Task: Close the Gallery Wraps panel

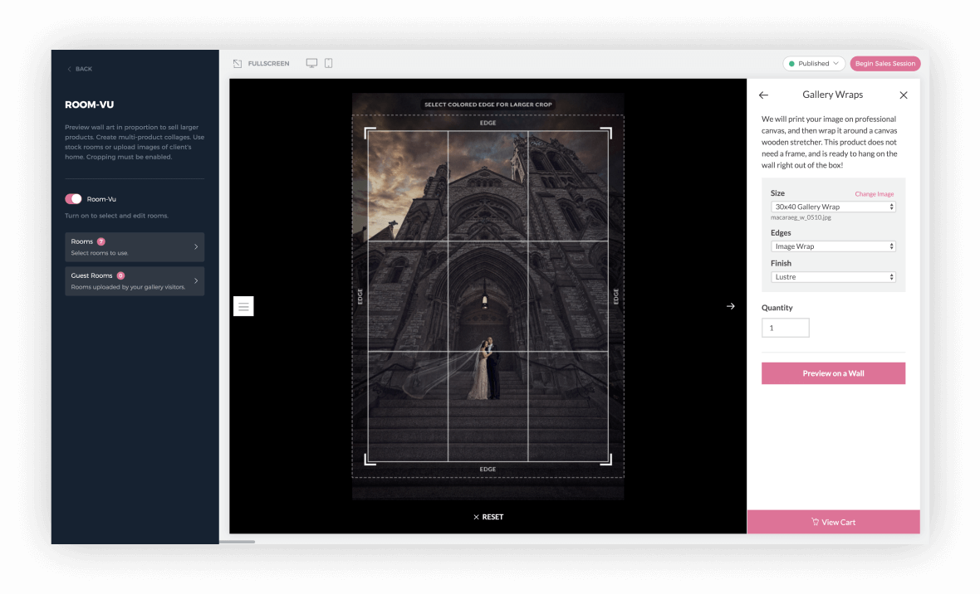Action: click(903, 95)
